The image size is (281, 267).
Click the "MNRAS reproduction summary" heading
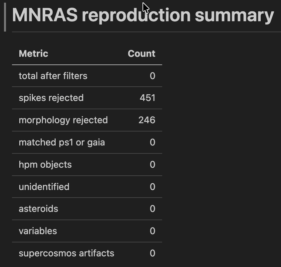(142, 15)
